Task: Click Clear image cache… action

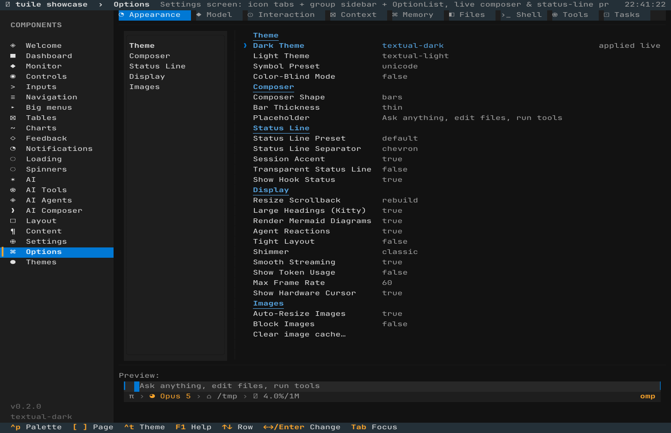Action: point(299,334)
